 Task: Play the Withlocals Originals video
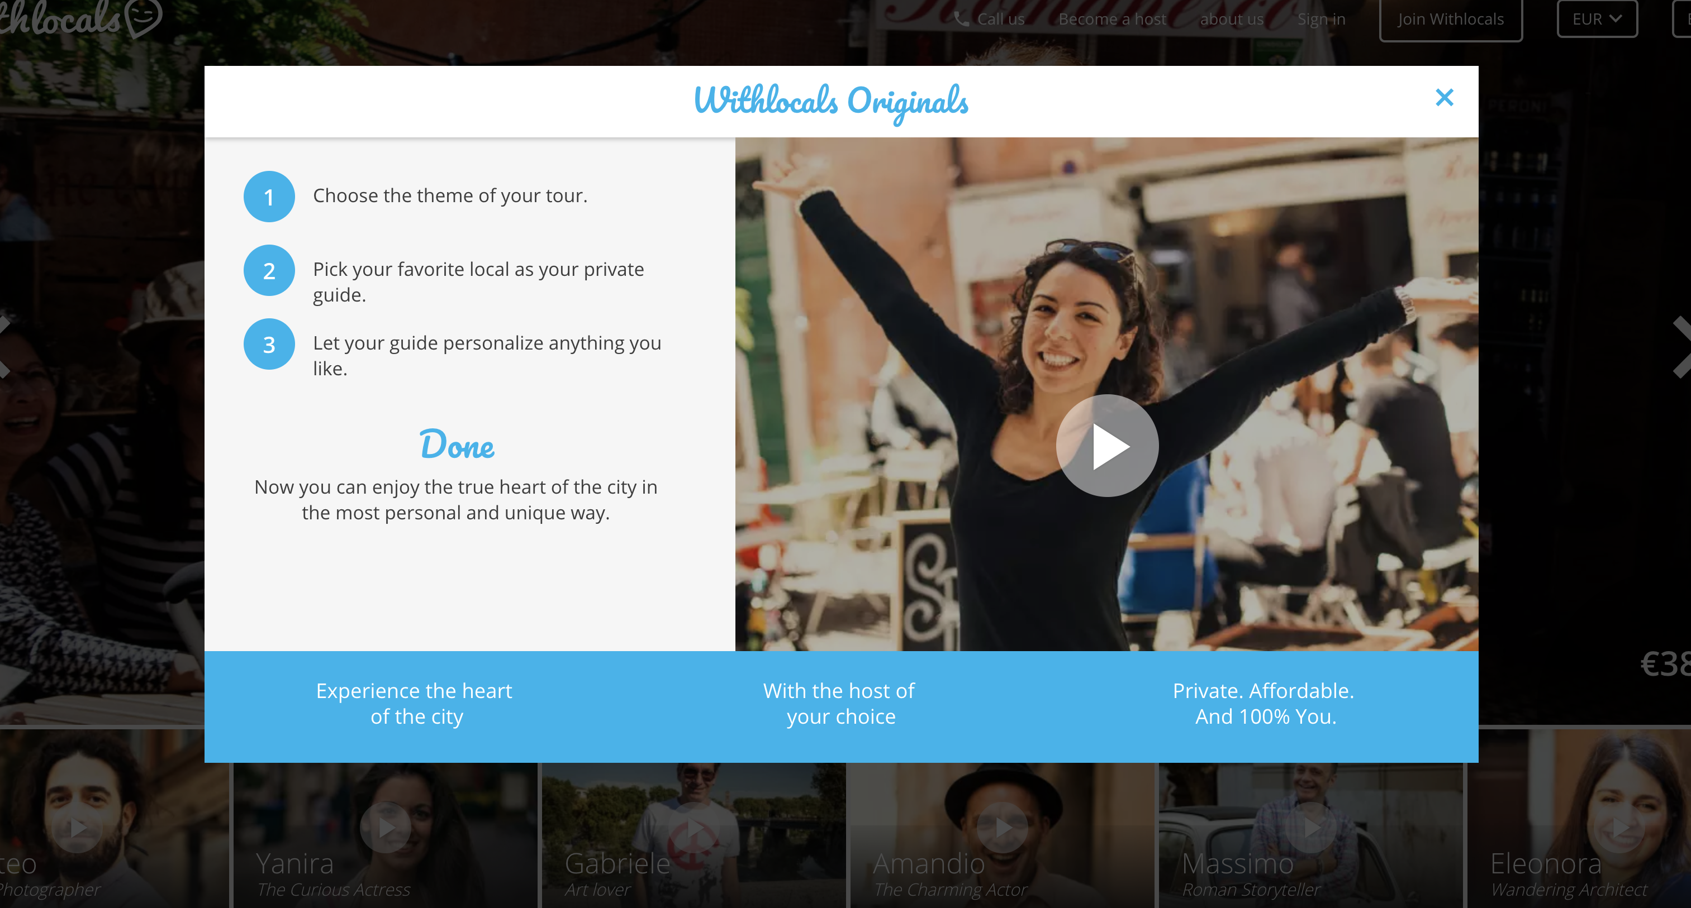pos(1107,446)
